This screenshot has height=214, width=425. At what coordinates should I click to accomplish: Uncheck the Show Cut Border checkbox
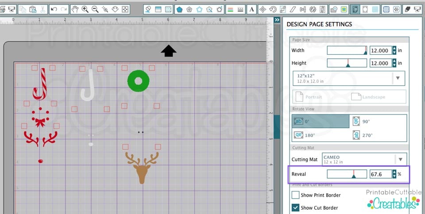(295, 208)
